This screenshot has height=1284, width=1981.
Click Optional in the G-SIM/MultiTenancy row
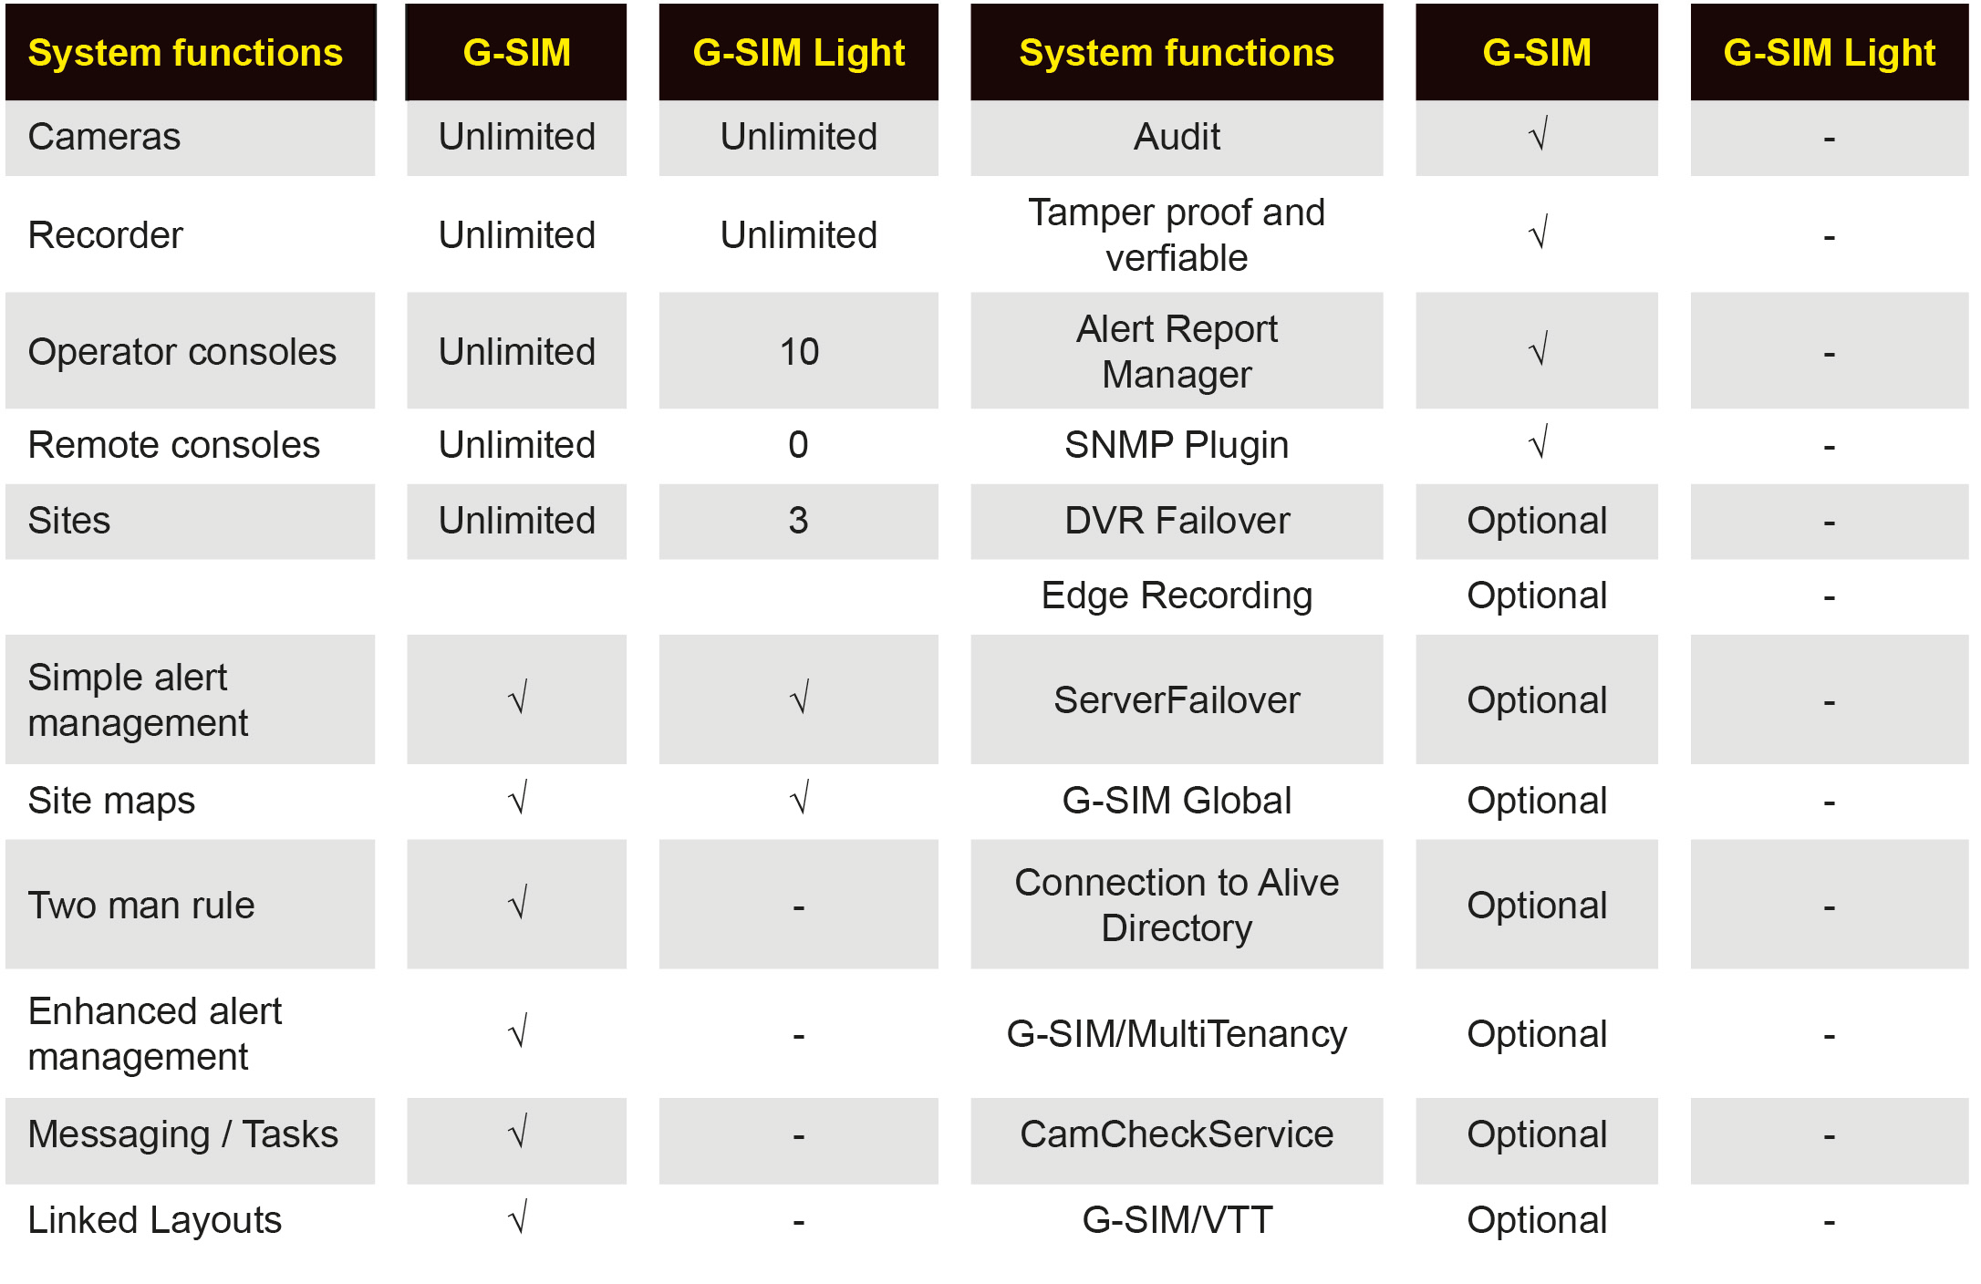pyautogui.click(x=1537, y=1035)
